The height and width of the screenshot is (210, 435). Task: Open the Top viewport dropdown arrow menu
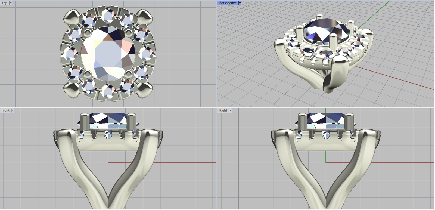point(11,3)
